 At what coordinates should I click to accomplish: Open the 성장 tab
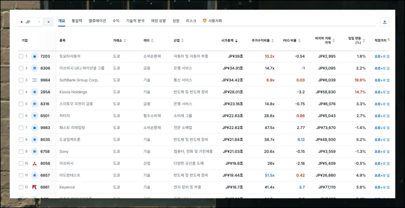(176, 21)
